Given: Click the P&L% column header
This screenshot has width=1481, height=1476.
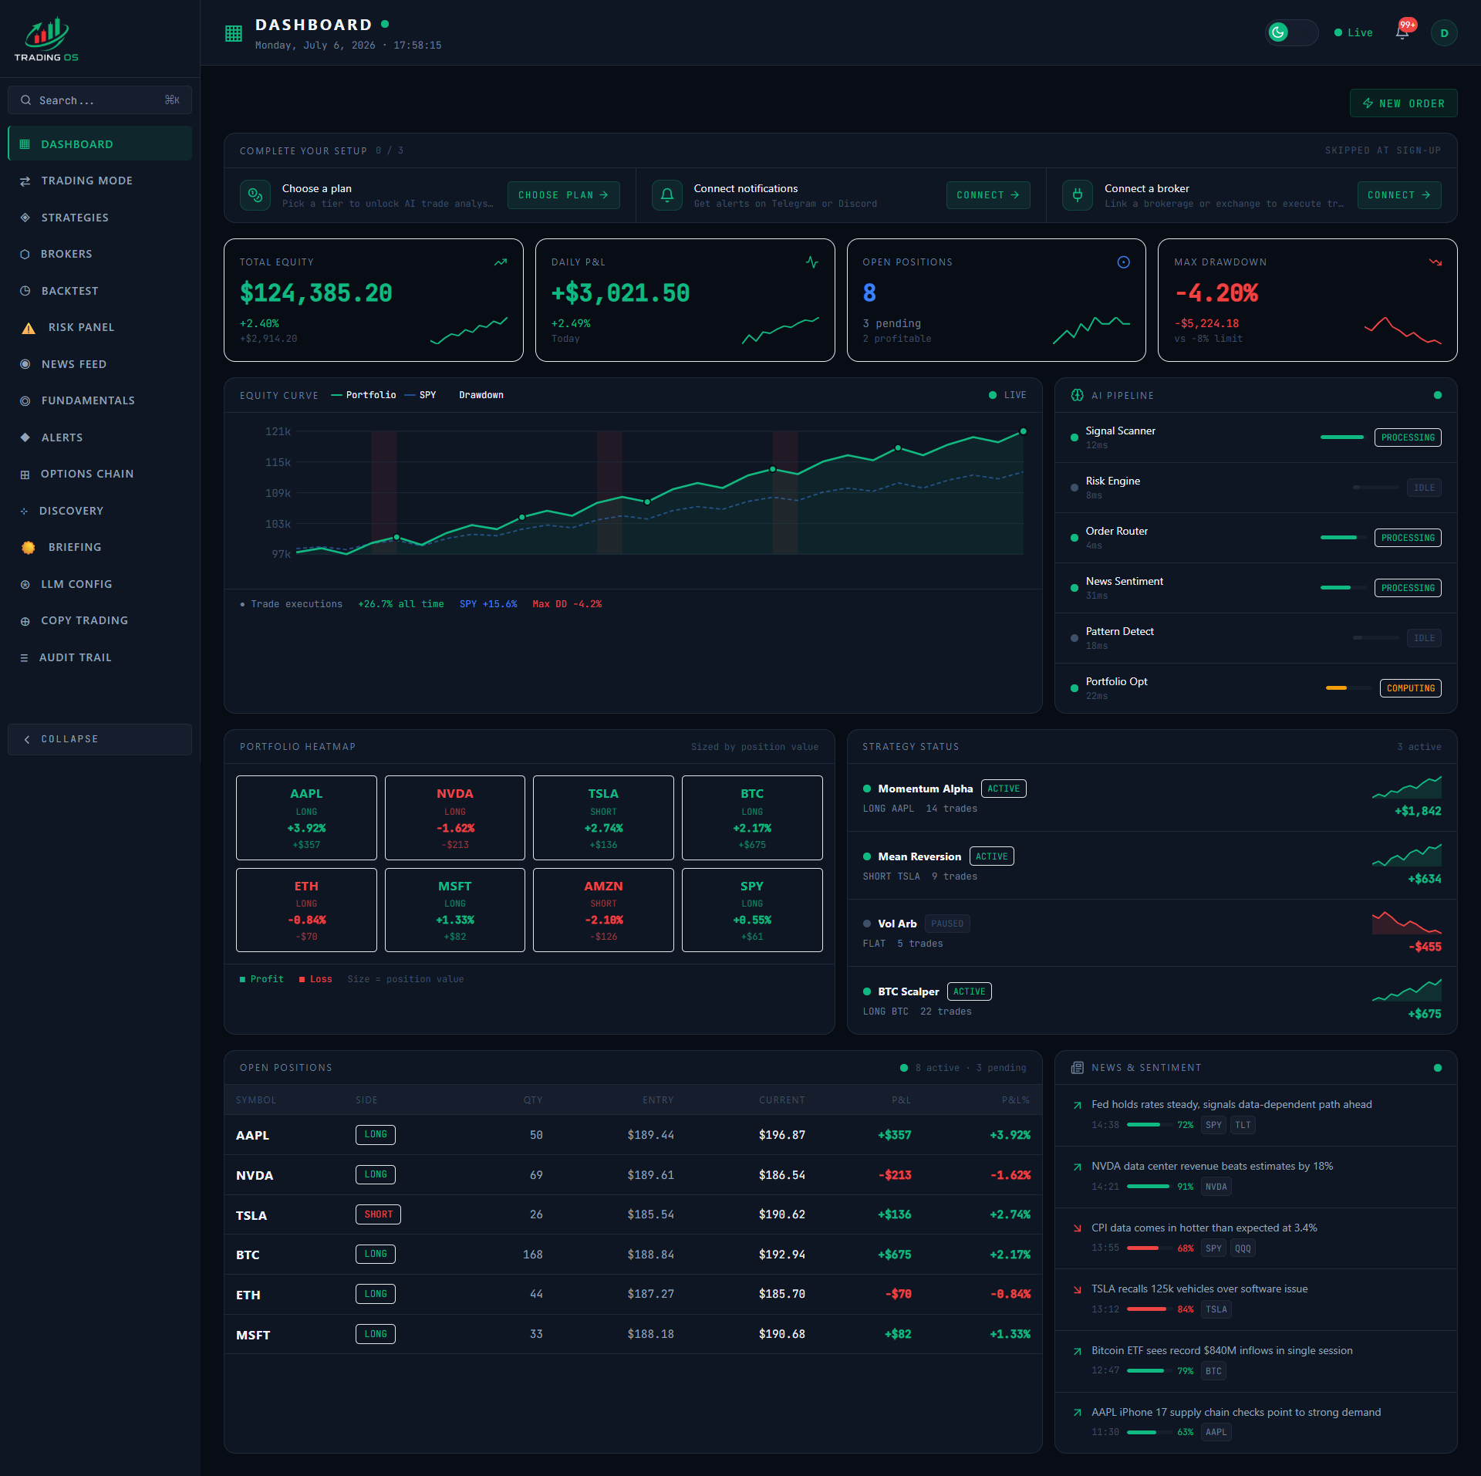Looking at the screenshot, I should tap(1015, 1100).
